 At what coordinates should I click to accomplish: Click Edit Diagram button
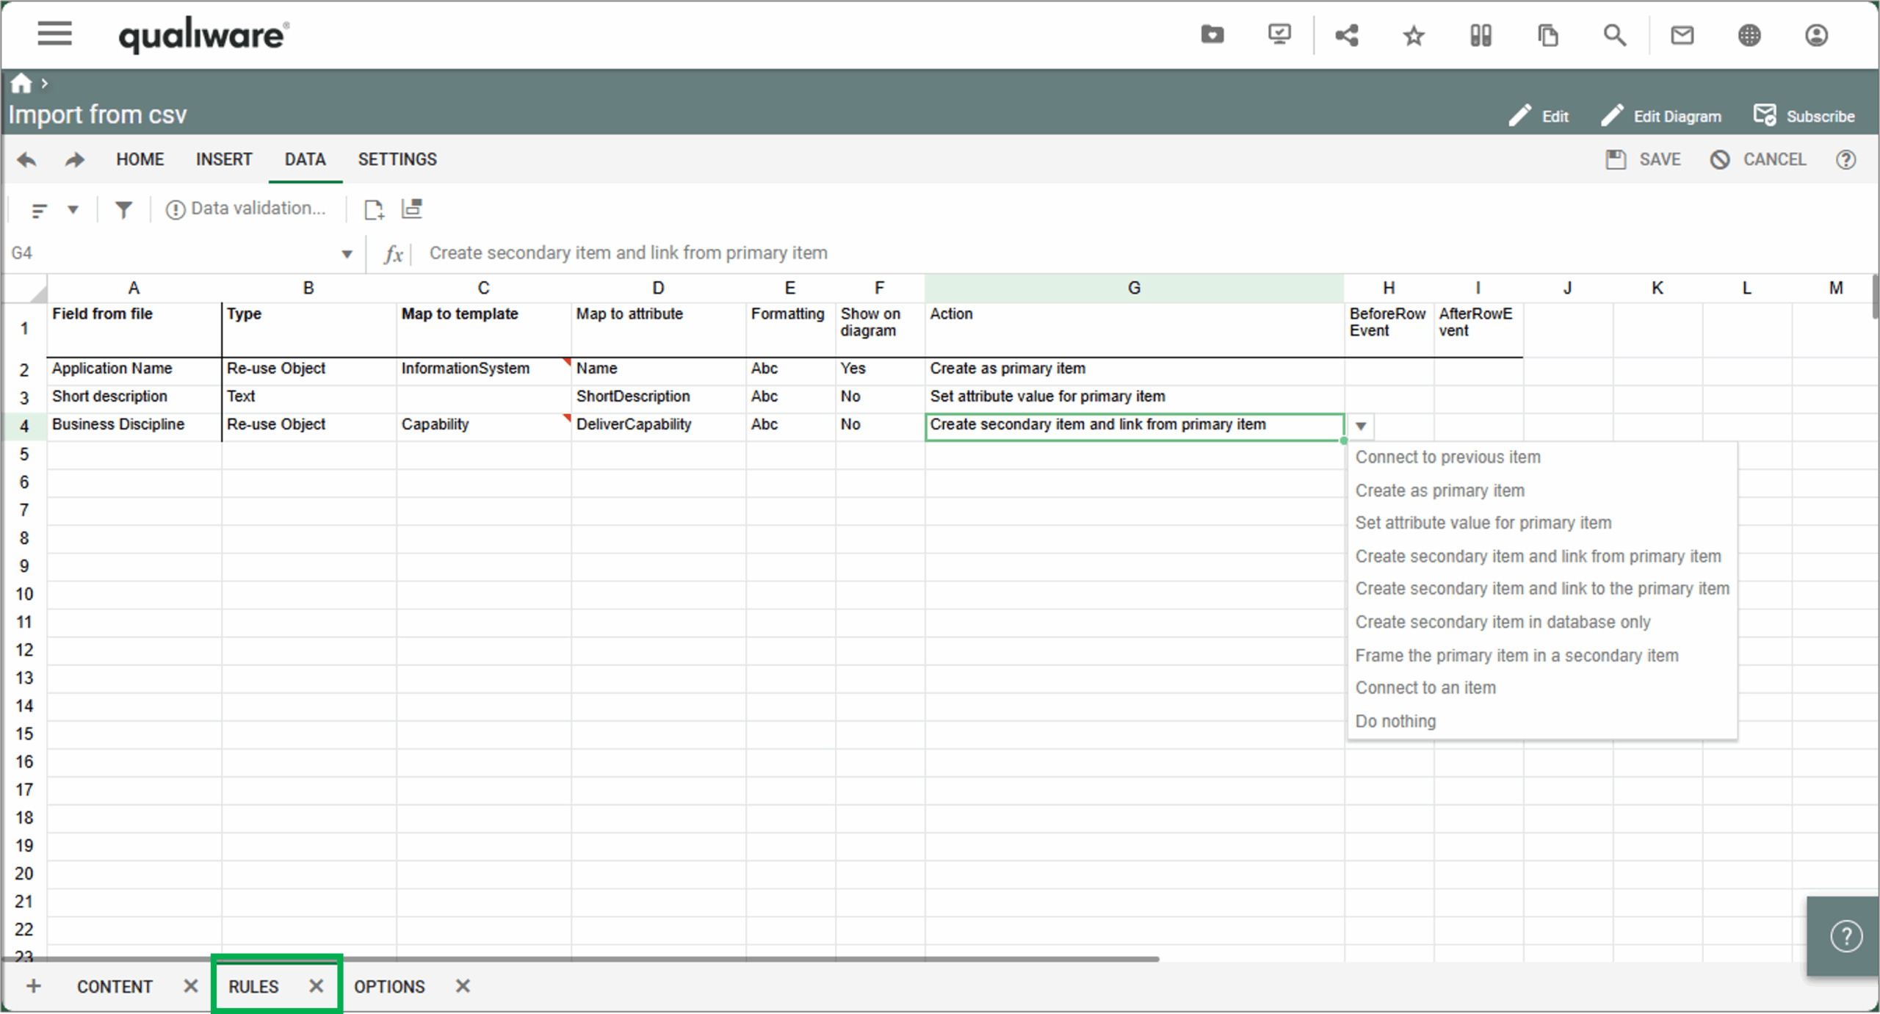coord(1660,116)
